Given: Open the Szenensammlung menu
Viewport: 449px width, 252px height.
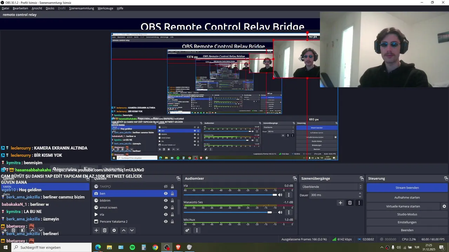Looking at the screenshot, I should coord(81,8).
